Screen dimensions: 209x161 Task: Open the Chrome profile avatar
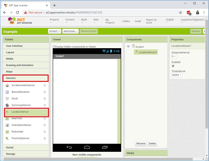pos(198,13)
